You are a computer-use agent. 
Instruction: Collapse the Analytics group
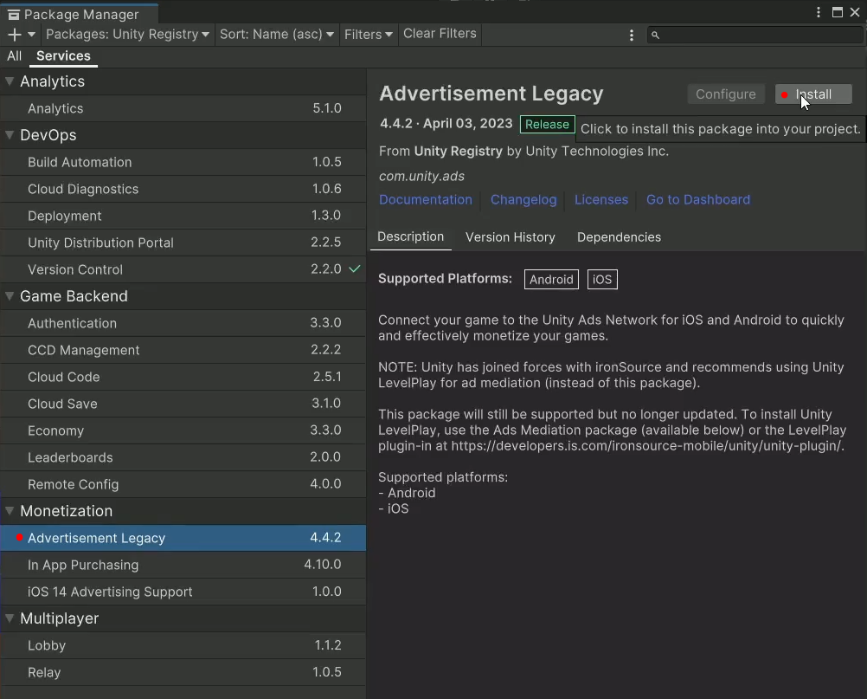click(10, 81)
